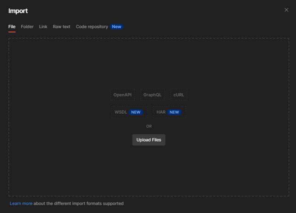Select the WSDL import format
This screenshot has height=213, width=296.
(x=121, y=112)
